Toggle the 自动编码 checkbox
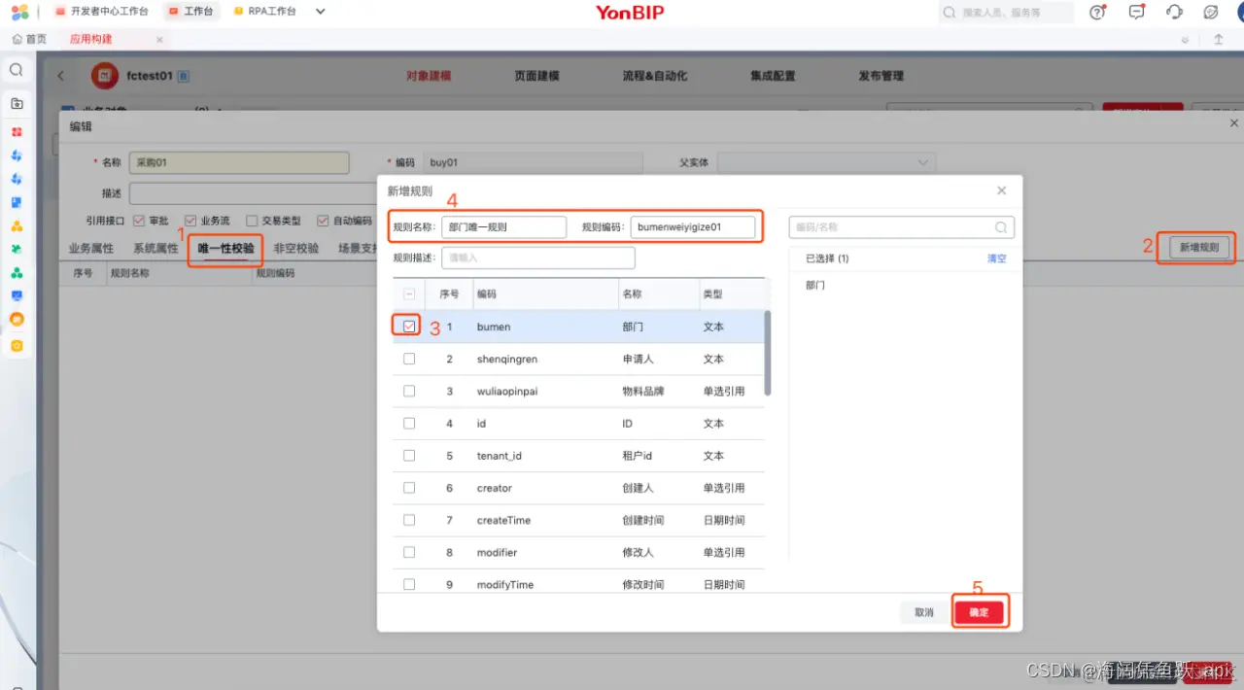 click(323, 221)
